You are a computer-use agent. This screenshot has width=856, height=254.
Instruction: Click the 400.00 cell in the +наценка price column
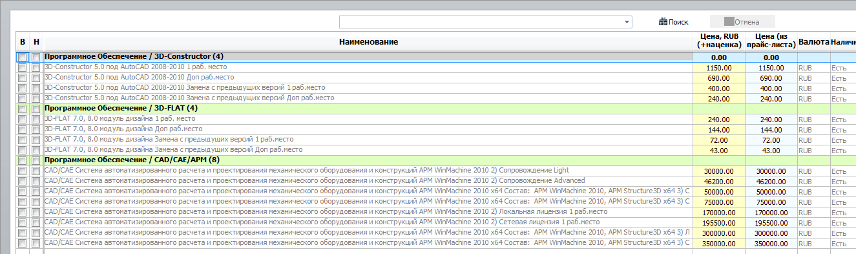(x=718, y=88)
